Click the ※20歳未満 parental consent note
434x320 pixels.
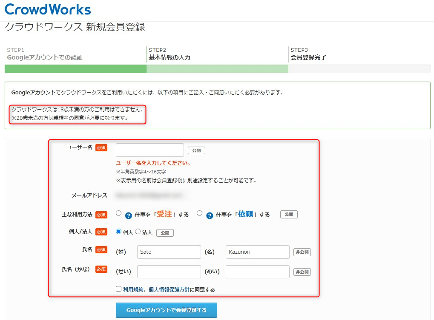(x=69, y=118)
